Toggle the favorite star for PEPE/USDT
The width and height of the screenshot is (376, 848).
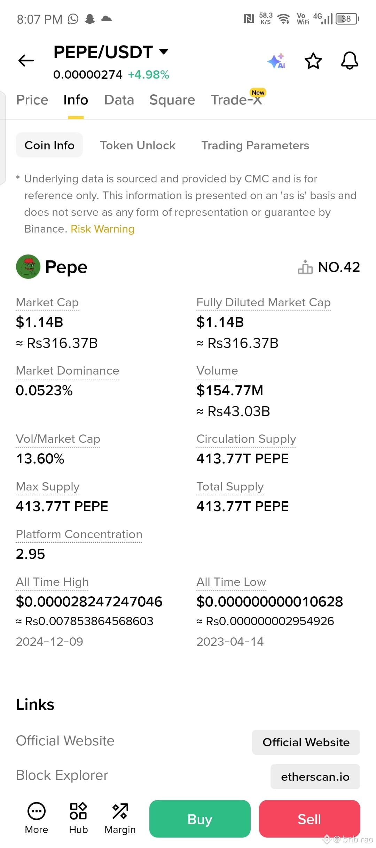(x=313, y=61)
